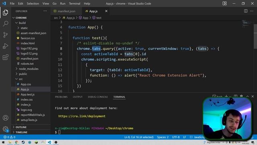The image size is (257, 145).
Task: Customize editor layout icon in title bar
Action: point(224,4)
